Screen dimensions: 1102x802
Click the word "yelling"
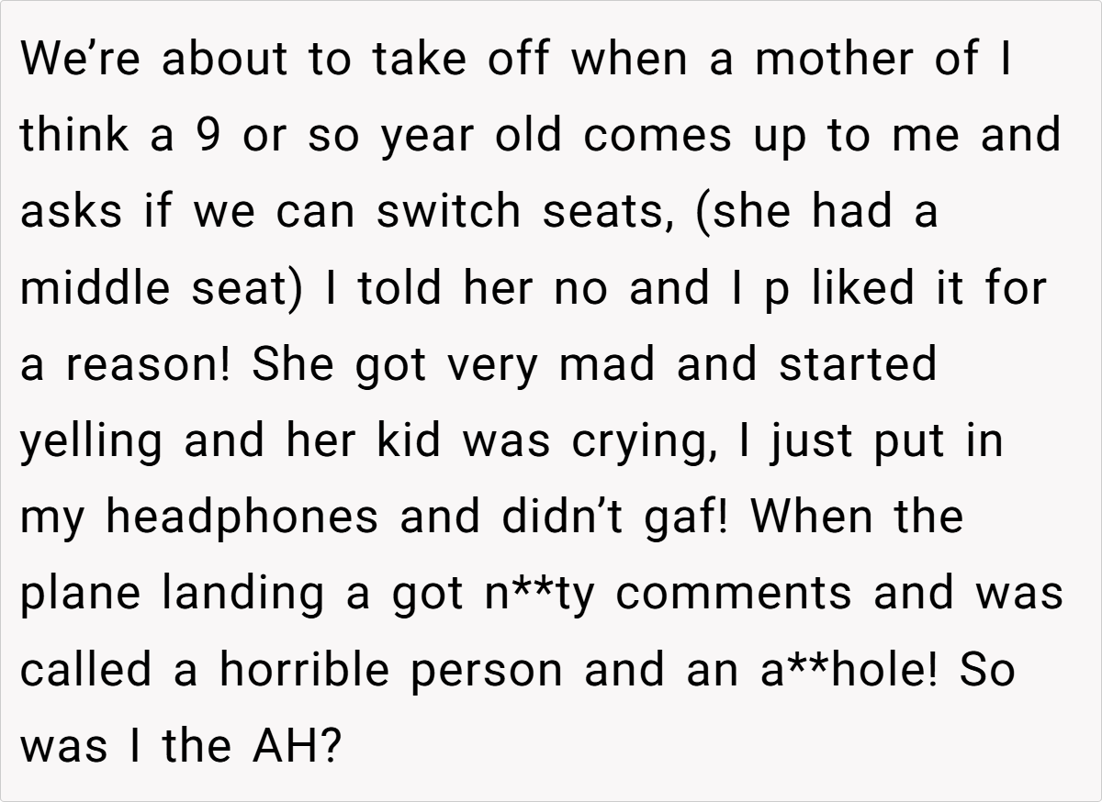91,441
